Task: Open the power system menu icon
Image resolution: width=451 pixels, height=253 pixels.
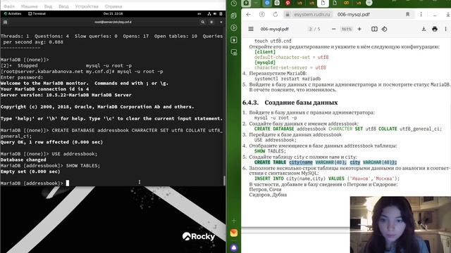Action: pyautogui.click(x=221, y=13)
